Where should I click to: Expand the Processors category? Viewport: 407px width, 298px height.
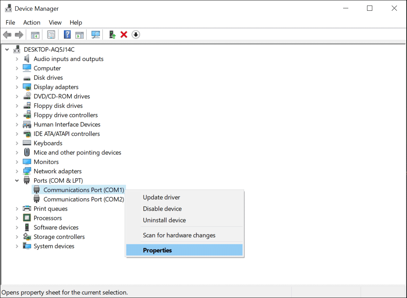click(16, 218)
